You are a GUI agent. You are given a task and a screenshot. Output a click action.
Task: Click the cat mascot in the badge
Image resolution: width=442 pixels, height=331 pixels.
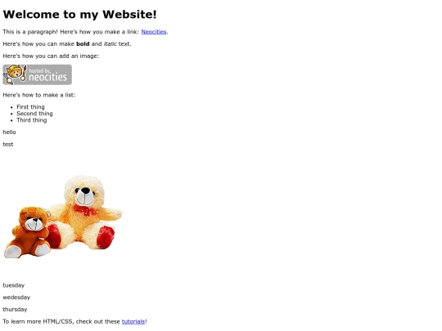click(15, 74)
